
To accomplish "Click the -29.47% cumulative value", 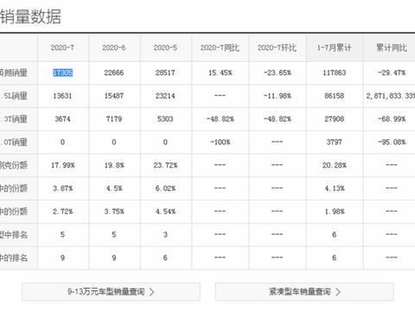I will [392, 73].
